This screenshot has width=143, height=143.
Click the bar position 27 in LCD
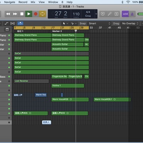coord(58,14)
